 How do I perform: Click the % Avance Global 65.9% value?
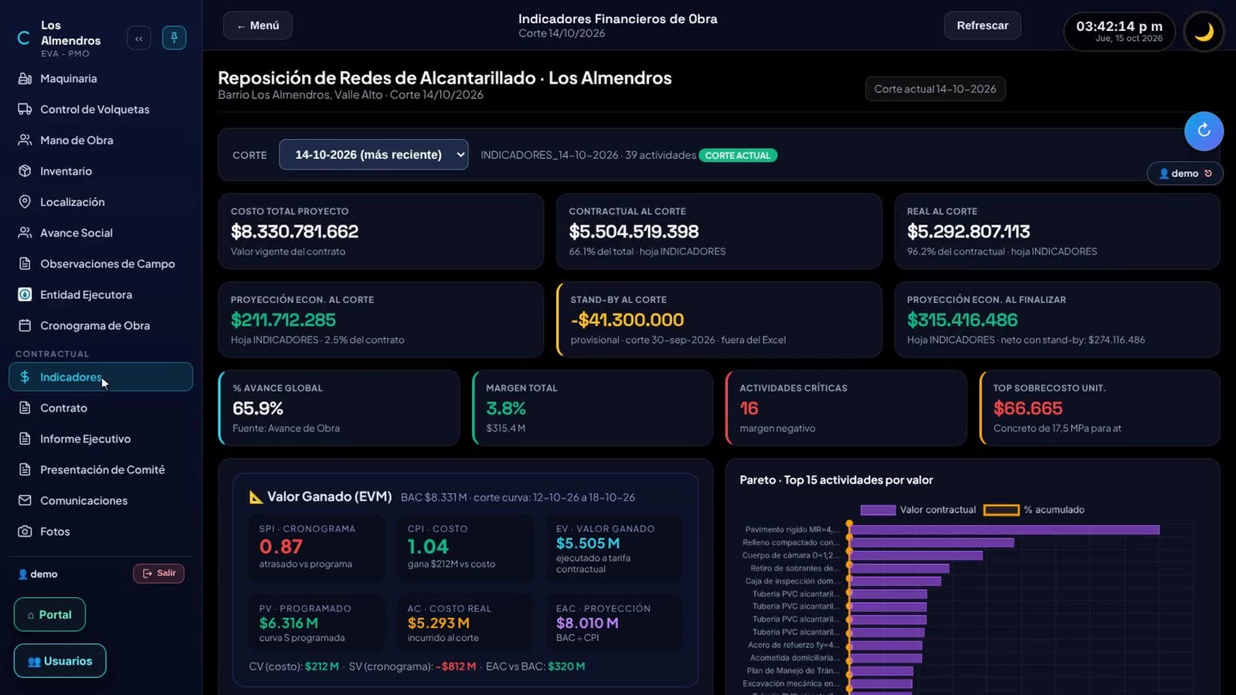click(257, 408)
